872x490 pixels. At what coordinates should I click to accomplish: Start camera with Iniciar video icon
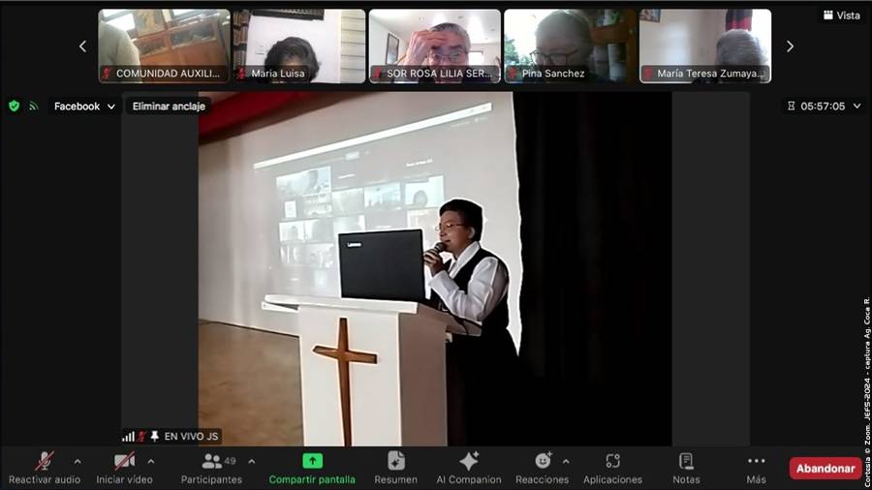124,461
